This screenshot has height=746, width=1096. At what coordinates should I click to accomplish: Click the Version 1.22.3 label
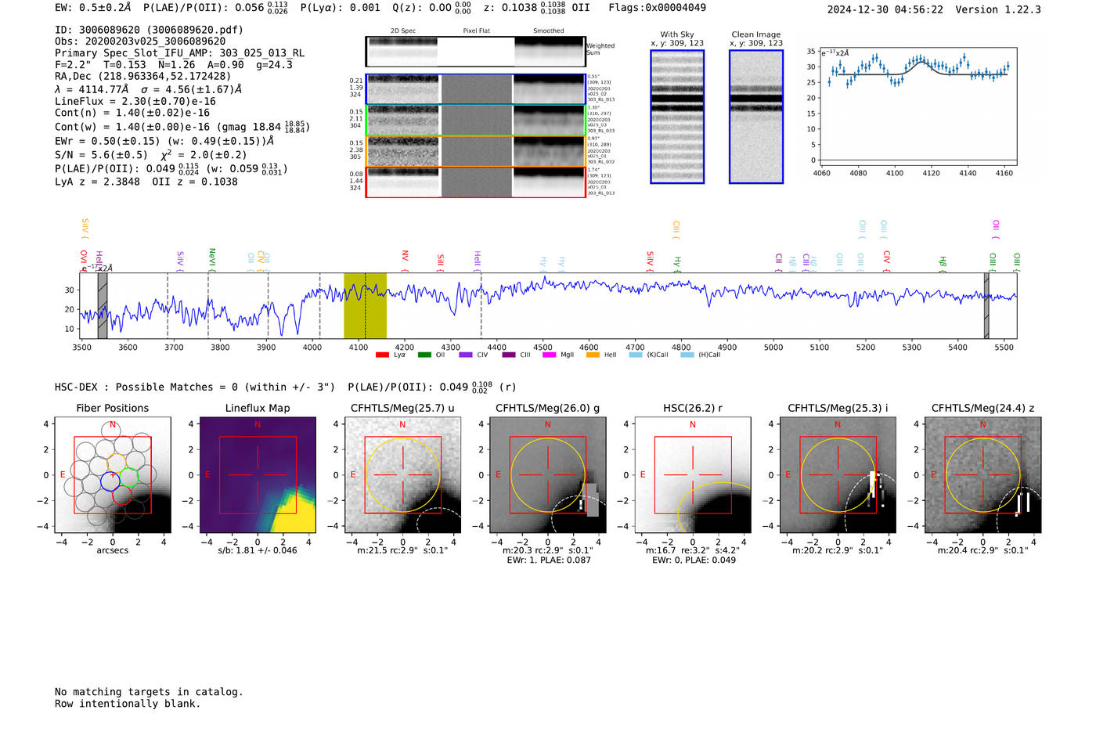998,9
